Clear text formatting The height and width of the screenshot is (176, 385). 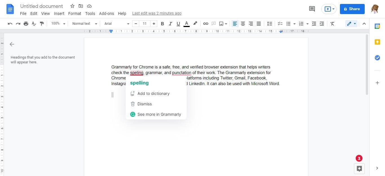click(332, 24)
